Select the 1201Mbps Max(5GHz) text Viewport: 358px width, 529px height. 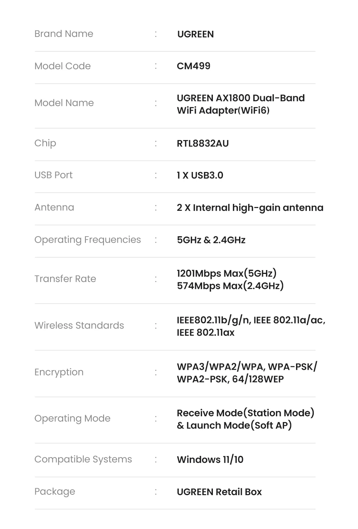[x=226, y=274]
